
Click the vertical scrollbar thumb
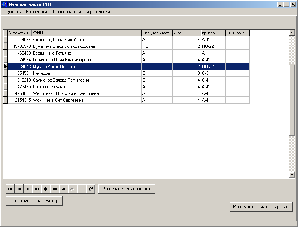click(x=292, y=100)
